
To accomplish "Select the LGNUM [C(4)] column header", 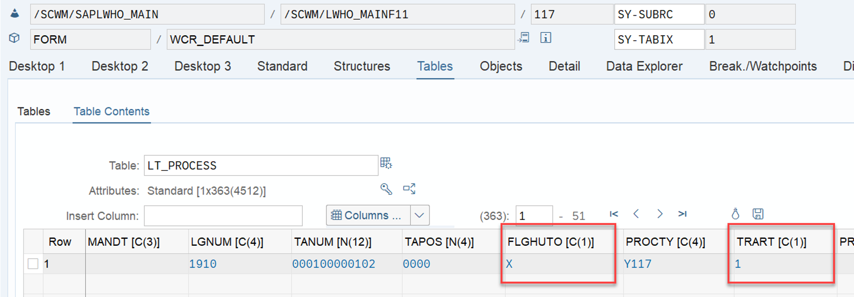I will 240,242.
